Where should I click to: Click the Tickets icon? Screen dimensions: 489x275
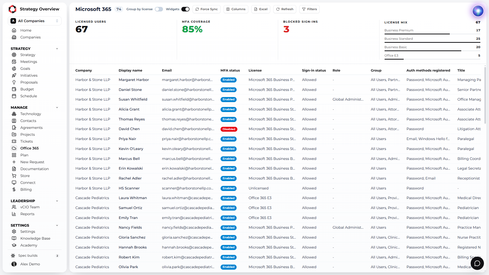tap(14, 141)
